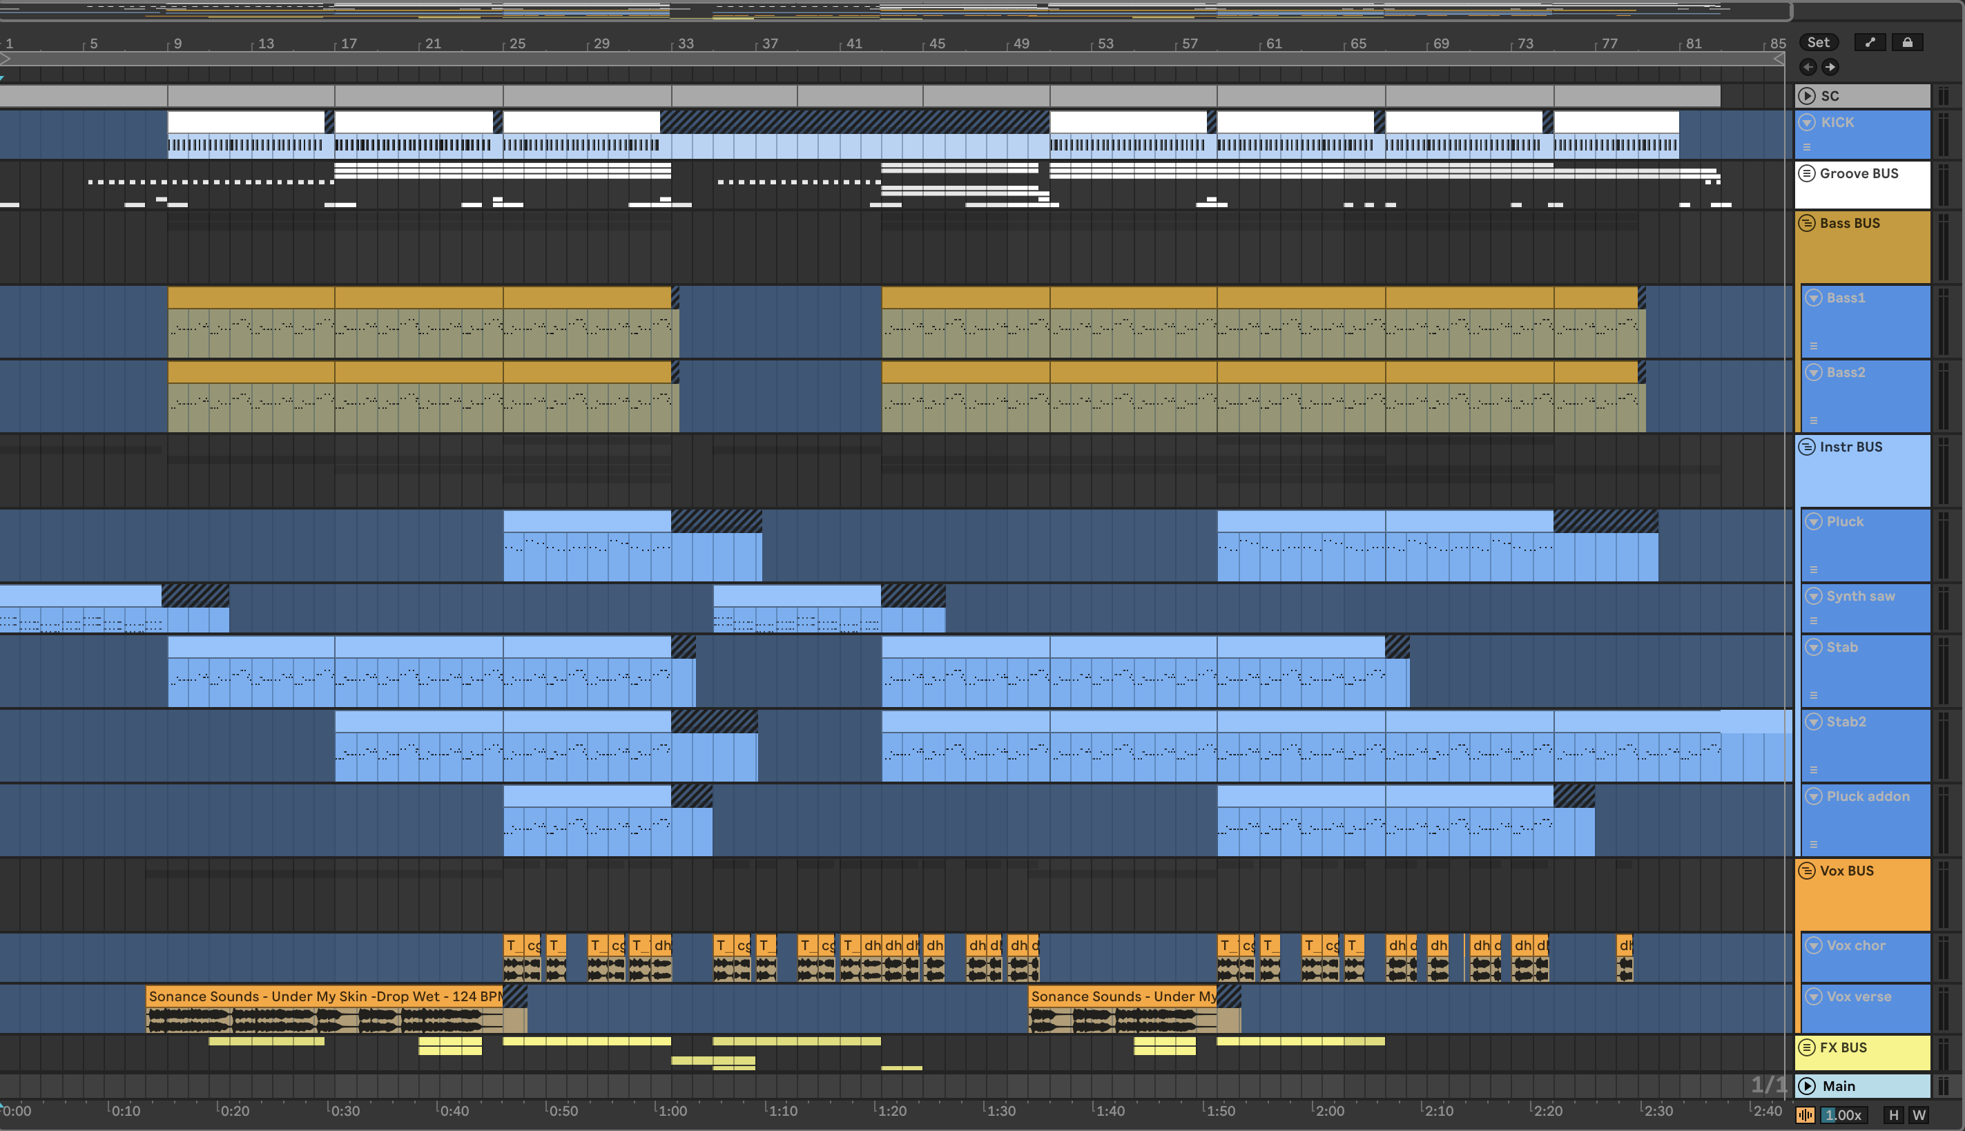Screen dimensions: 1965x1131
Task: Toggle the automation lock icon
Action: coord(1908,43)
